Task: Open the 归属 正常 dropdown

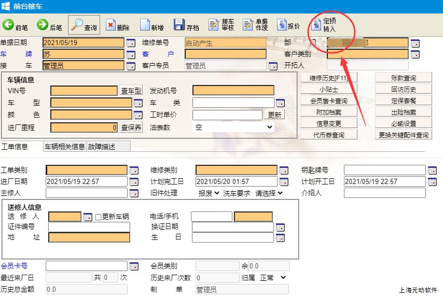Action: (273, 278)
